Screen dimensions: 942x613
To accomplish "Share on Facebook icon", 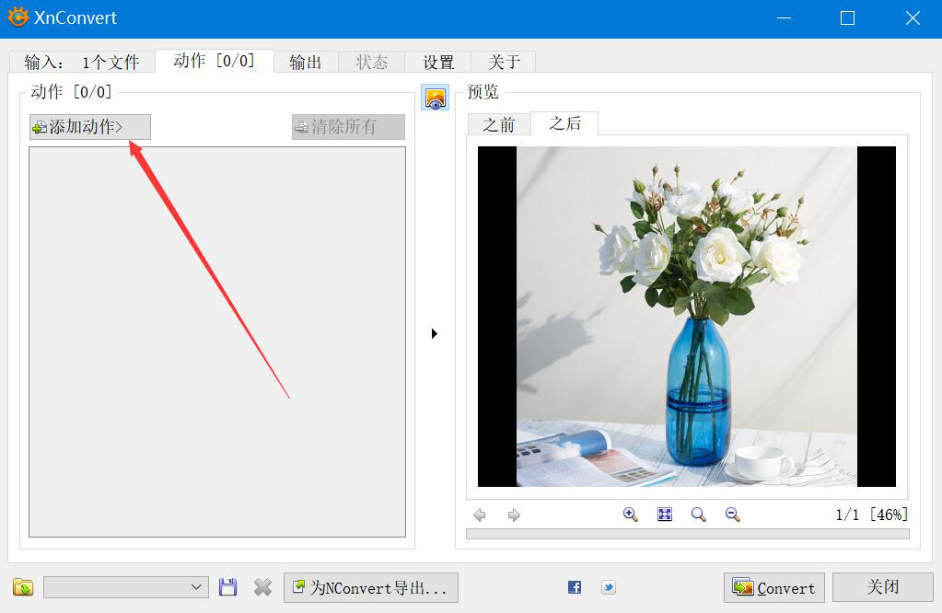I will pyautogui.click(x=575, y=587).
